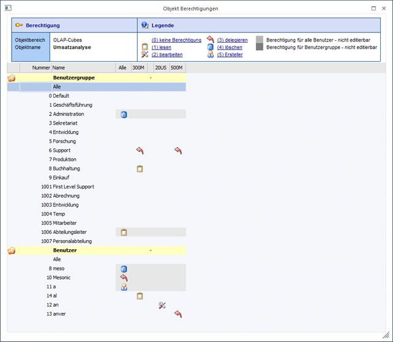Viewport: 393px width, 342px height.
Task: Click the '(3) delegieren' legend link
Action: coord(232,40)
